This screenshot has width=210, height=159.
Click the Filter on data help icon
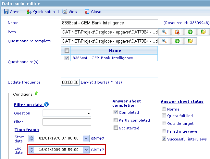point(46,105)
